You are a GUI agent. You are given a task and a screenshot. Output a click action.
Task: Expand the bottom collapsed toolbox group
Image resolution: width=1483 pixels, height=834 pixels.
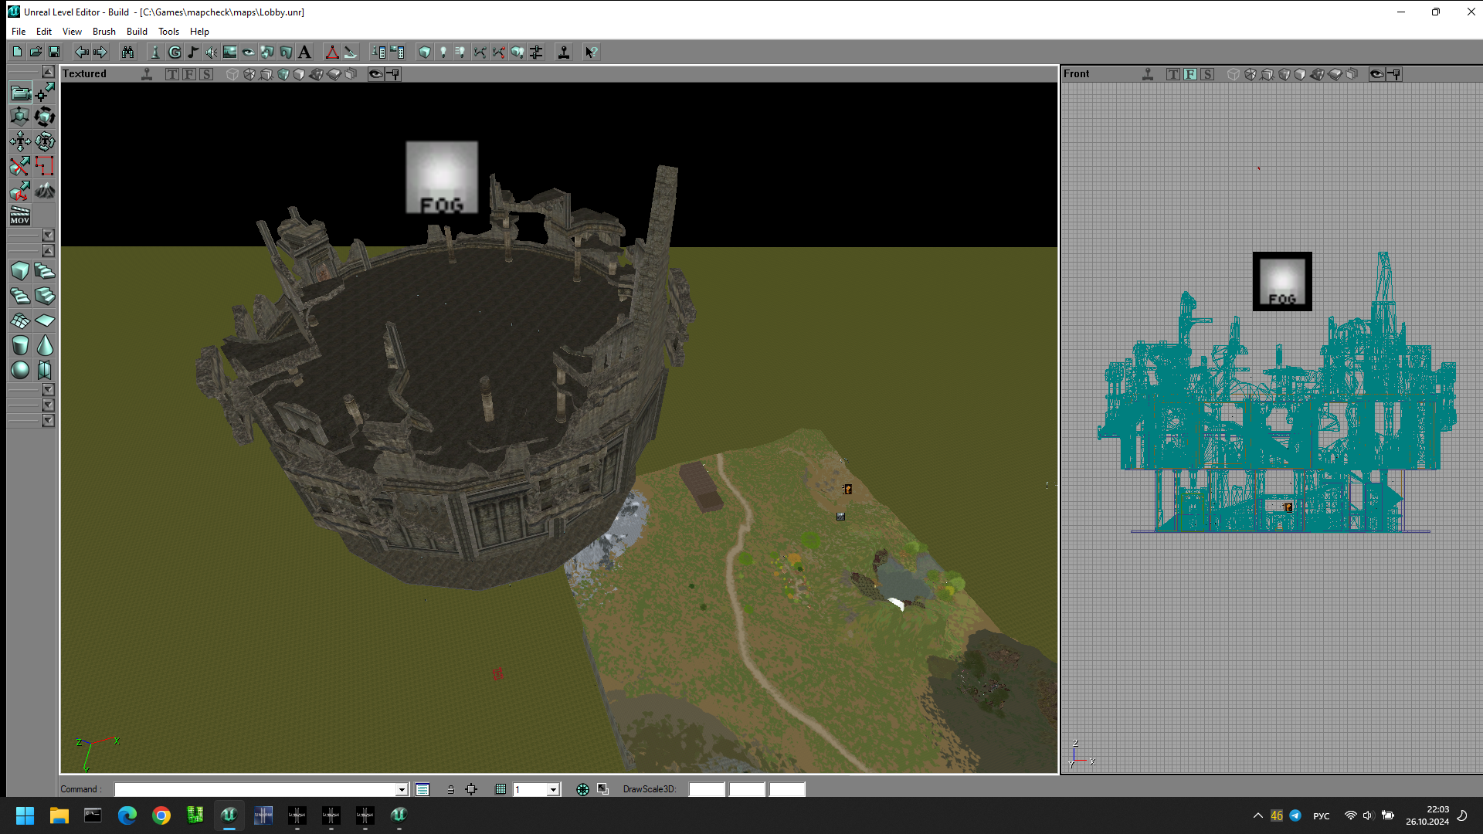coord(48,421)
